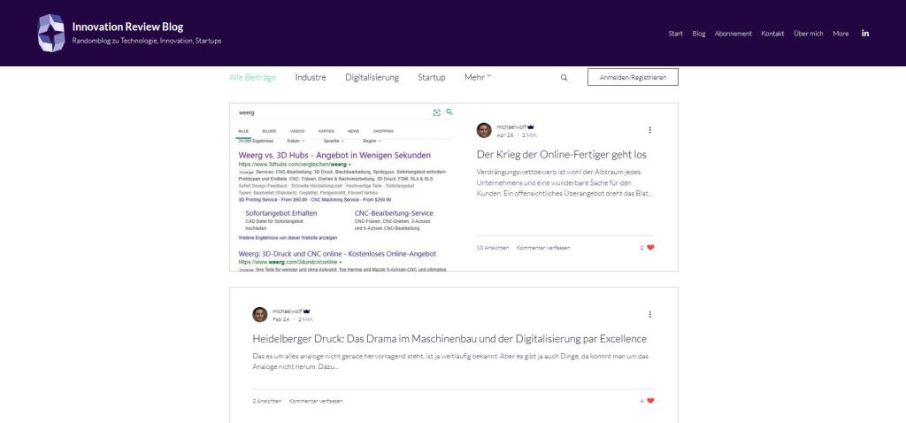
Task: Click author avatar on Feb 24 post
Action: 260,314
